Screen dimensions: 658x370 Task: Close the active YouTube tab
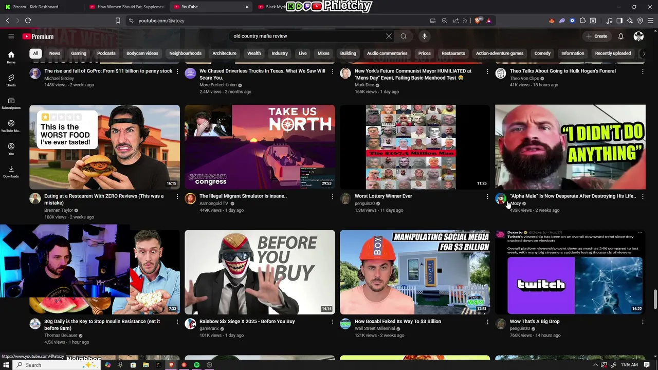[x=247, y=7]
